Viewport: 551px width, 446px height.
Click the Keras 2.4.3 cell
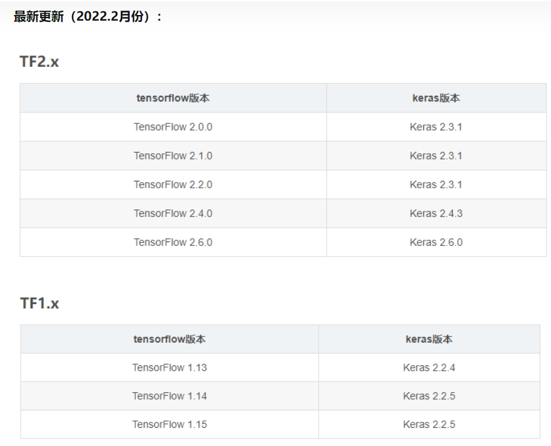436,213
